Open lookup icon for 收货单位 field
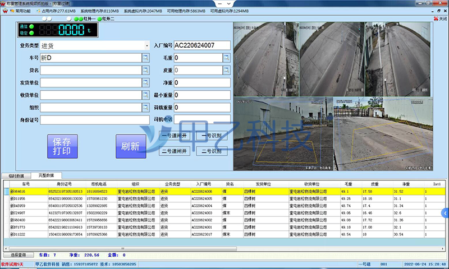 (x=145, y=95)
